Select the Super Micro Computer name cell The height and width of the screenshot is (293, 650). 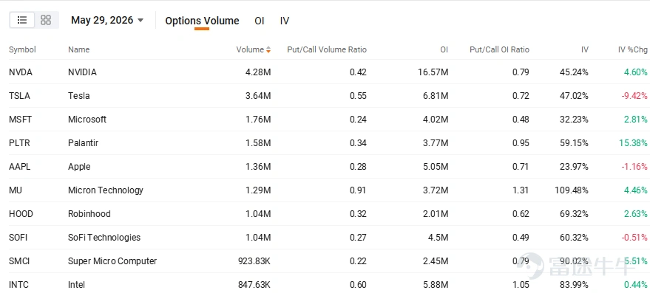click(x=112, y=261)
